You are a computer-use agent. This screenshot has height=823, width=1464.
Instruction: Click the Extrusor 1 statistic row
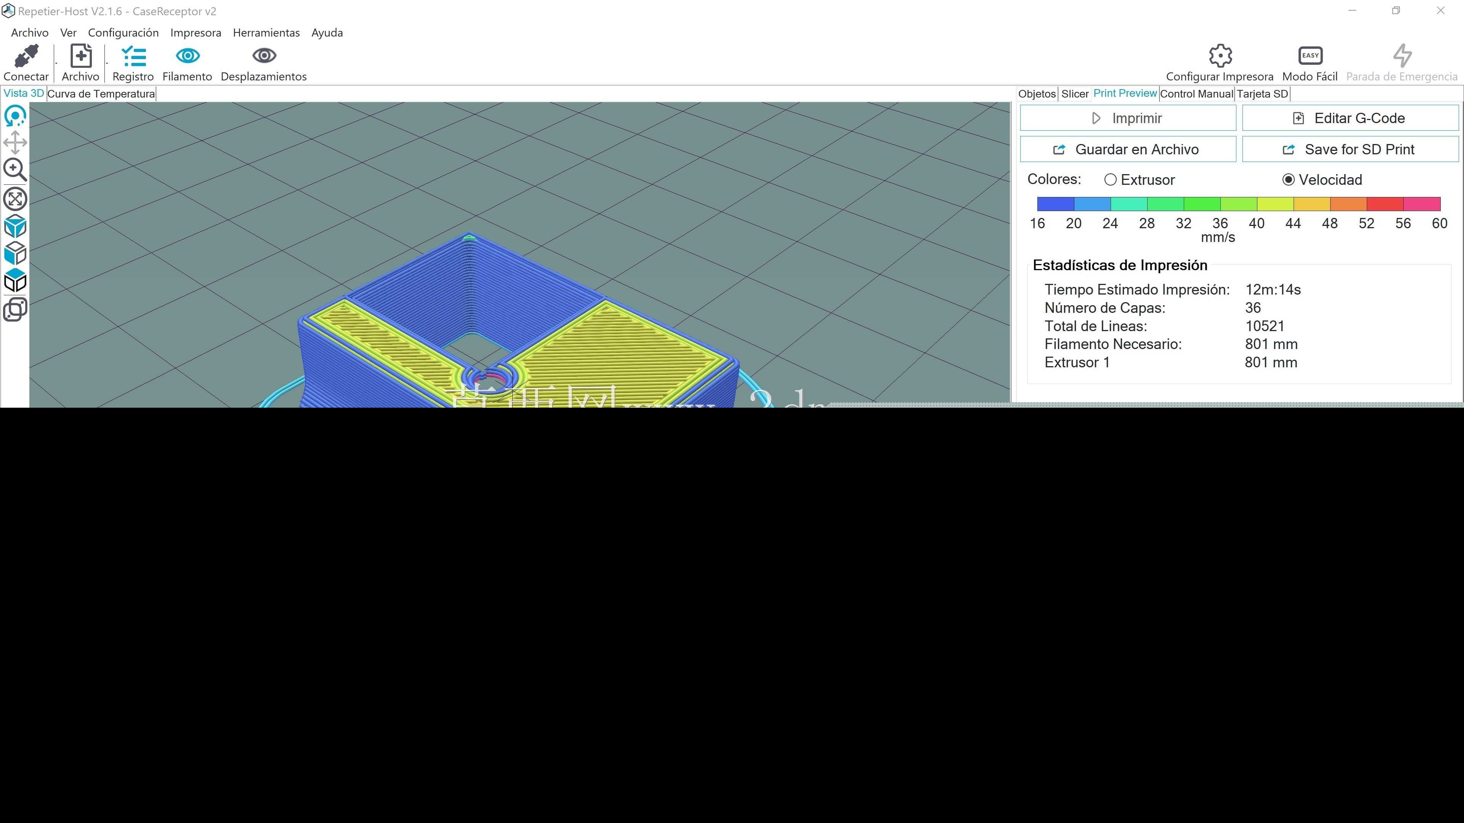pyautogui.click(x=1171, y=362)
